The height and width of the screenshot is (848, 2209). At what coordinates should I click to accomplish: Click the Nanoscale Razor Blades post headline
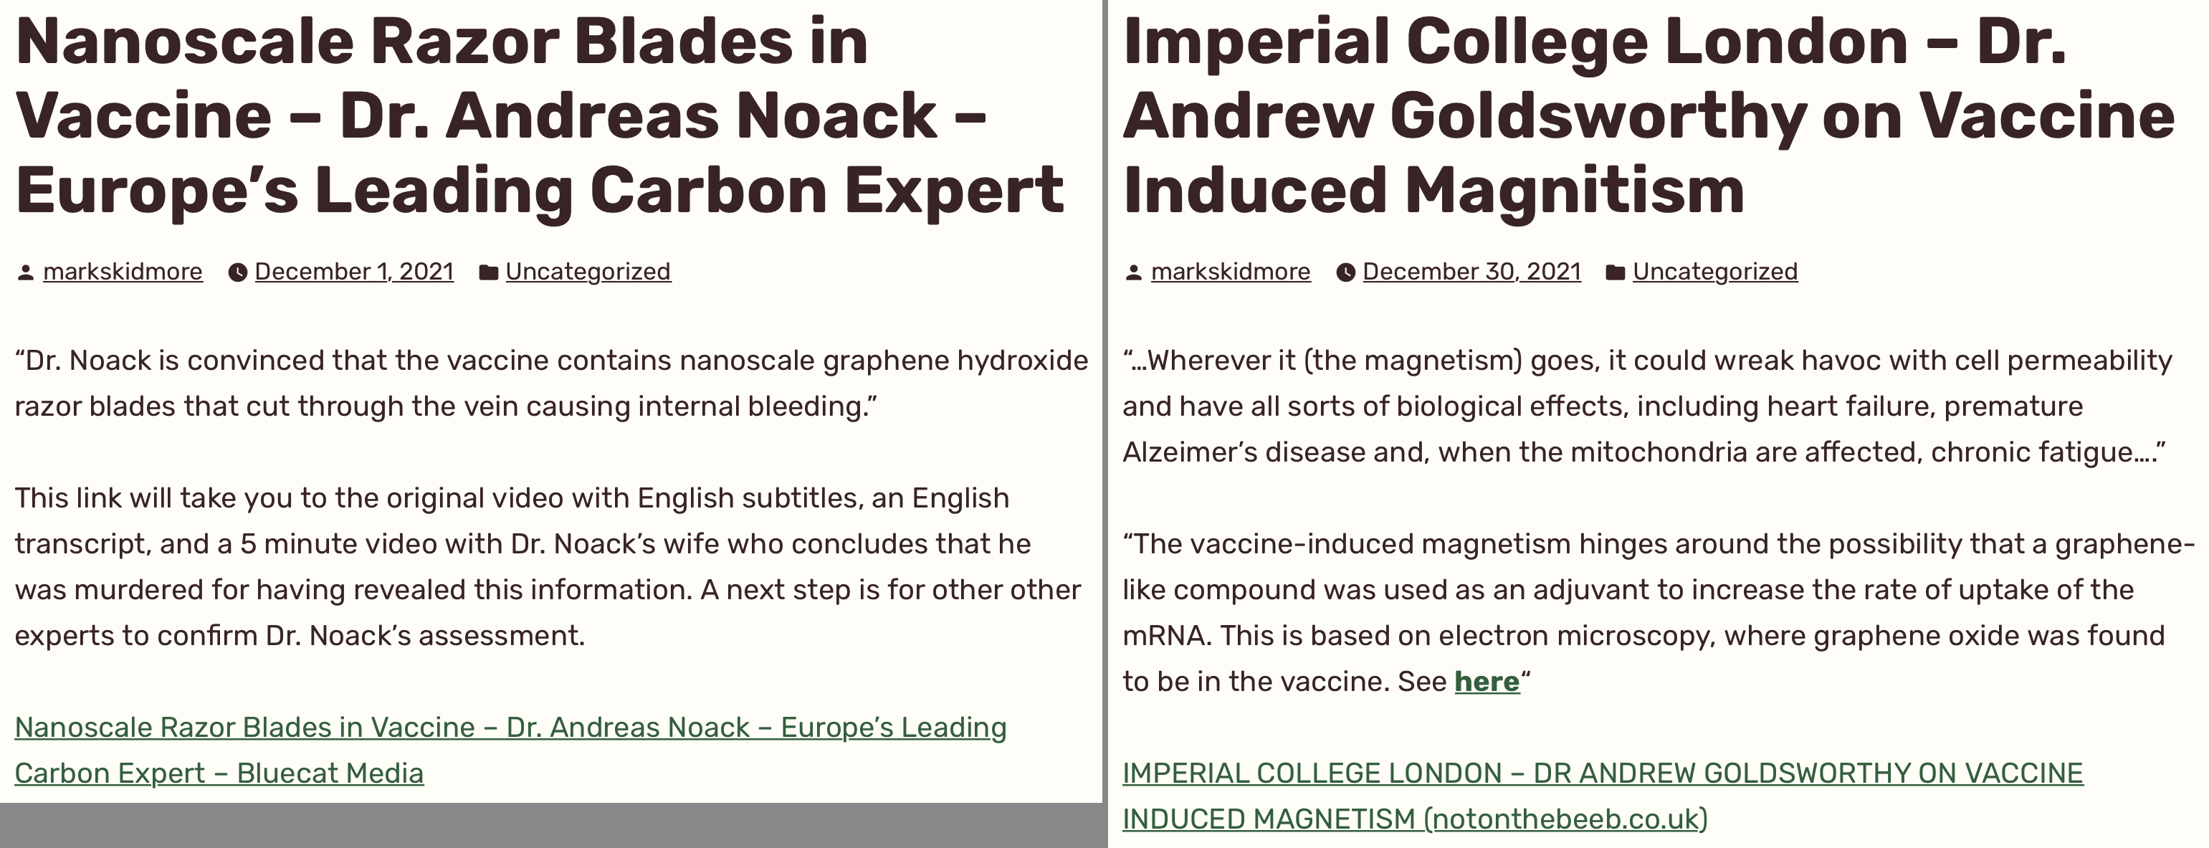click(x=538, y=115)
